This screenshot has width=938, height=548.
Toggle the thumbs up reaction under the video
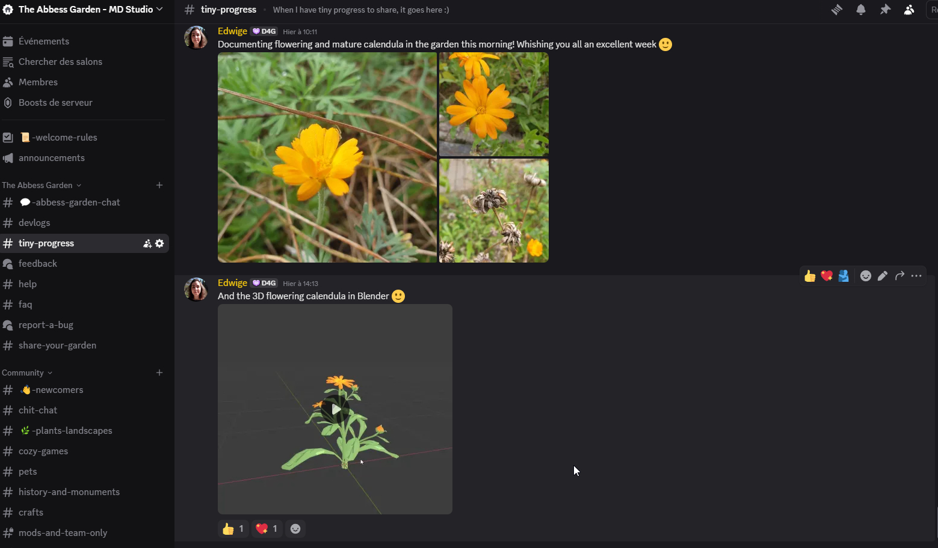[233, 529]
